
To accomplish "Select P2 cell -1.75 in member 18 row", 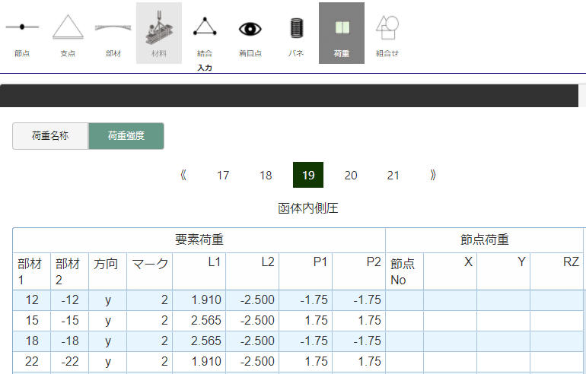I will (358, 341).
